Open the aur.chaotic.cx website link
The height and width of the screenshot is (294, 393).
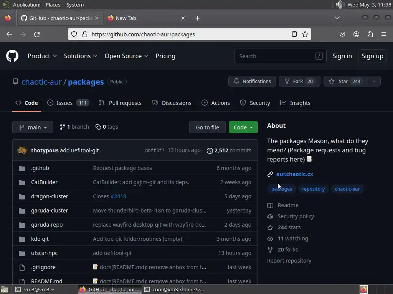294,174
